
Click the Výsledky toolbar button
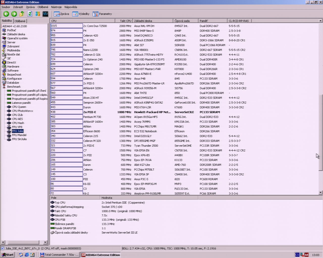click(x=81, y=14)
